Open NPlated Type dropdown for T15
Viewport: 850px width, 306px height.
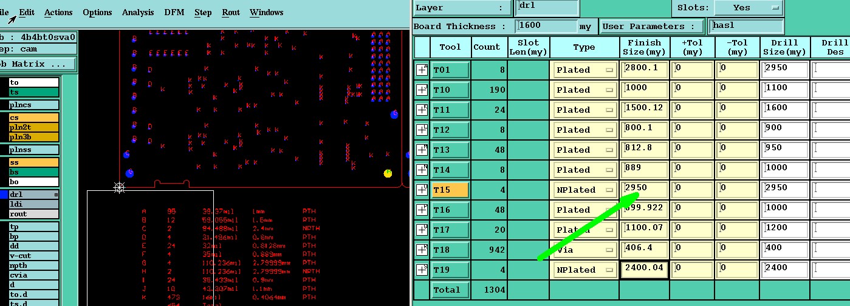click(x=584, y=190)
